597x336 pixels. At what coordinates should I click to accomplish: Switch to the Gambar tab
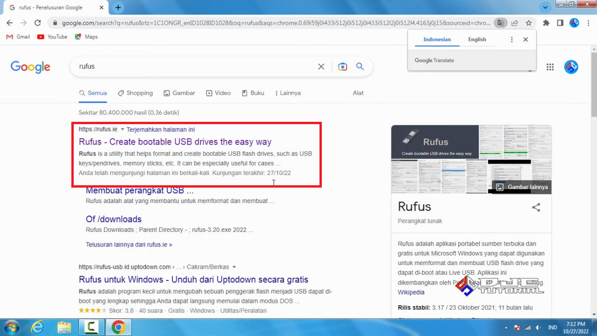click(x=180, y=93)
